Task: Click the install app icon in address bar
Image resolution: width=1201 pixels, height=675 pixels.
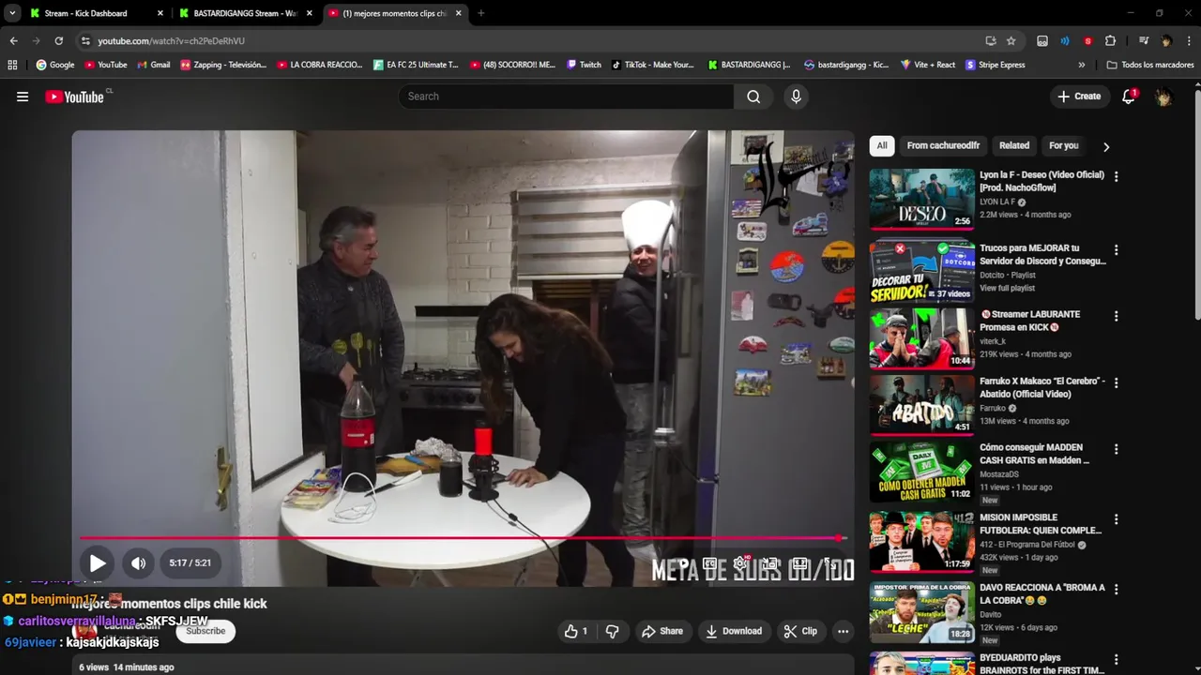Action: 991,41
